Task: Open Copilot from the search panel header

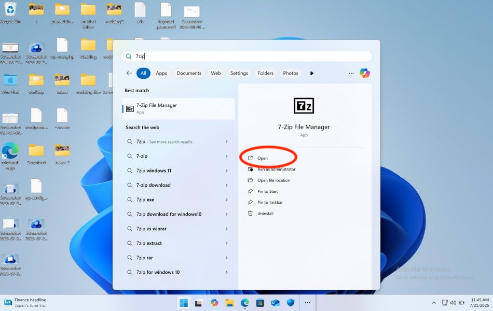Action: click(x=365, y=73)
